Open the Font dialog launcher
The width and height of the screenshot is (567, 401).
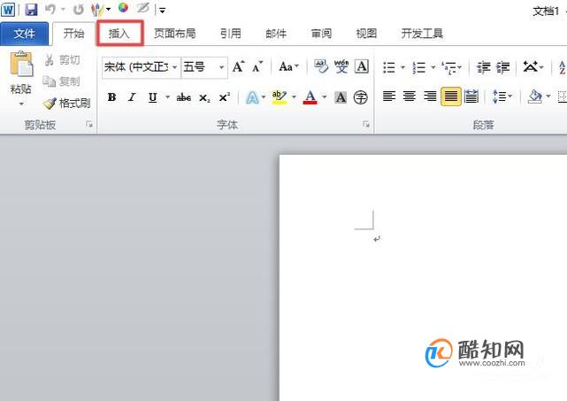366,125
